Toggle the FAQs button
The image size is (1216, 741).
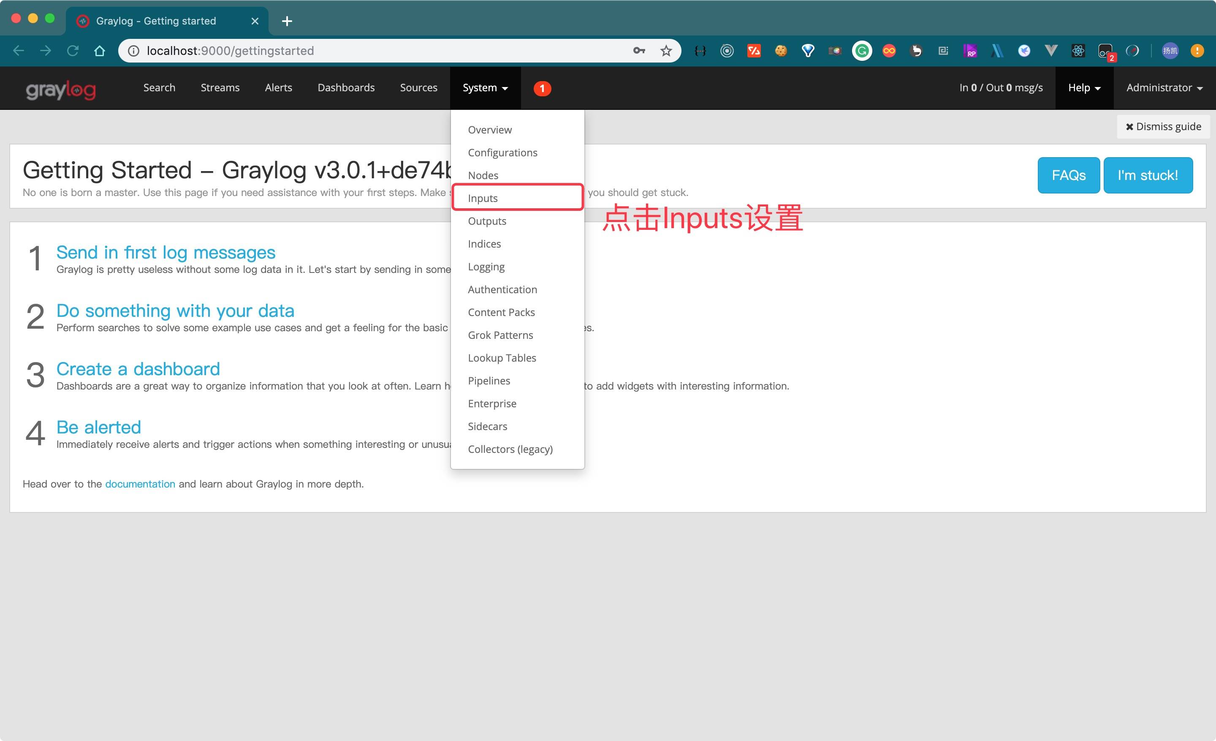coord(1067,174)
